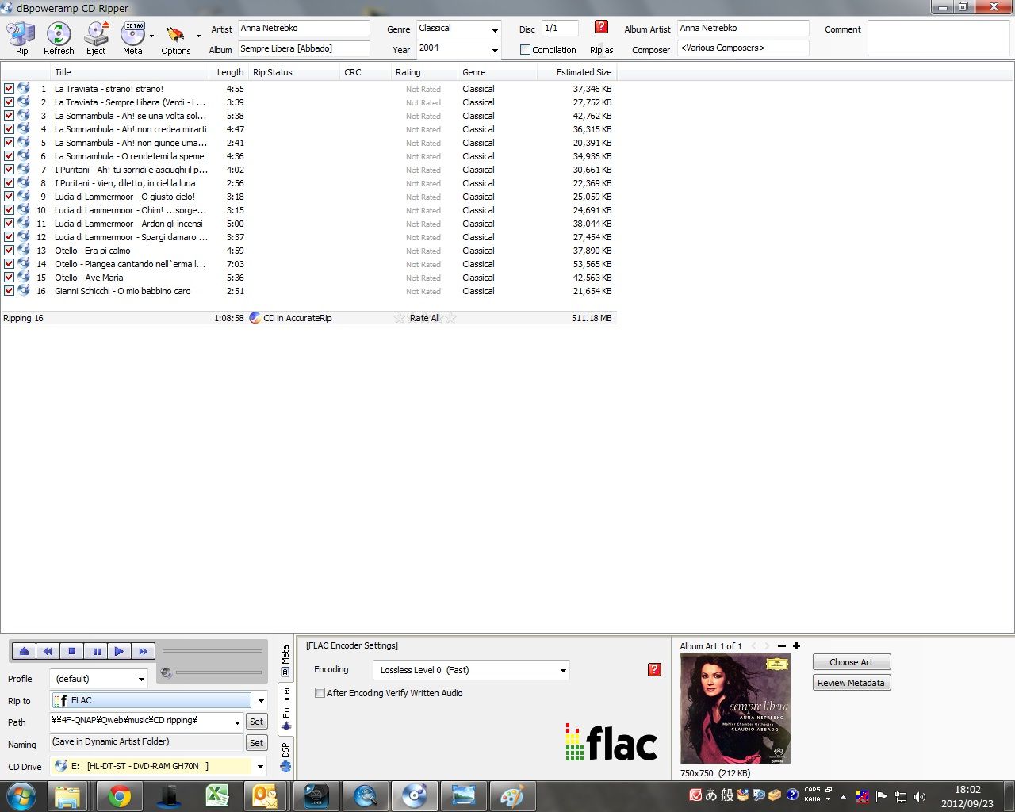Adjust the player volume slider

[219, 672]
